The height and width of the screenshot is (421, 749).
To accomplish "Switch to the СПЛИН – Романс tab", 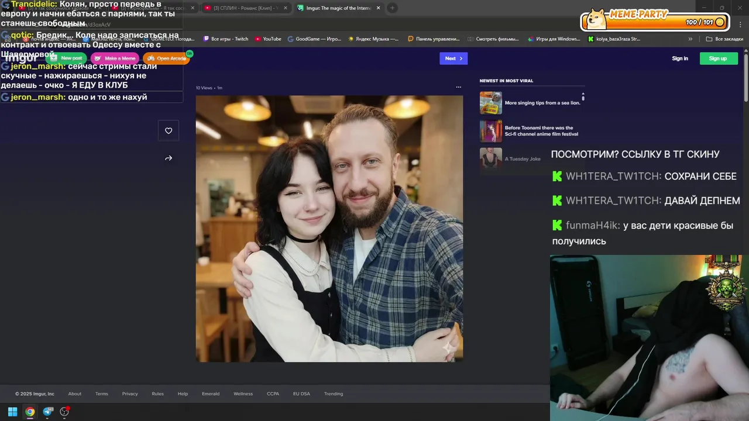I will 246,8.
